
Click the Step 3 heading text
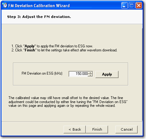coord(39,17)
